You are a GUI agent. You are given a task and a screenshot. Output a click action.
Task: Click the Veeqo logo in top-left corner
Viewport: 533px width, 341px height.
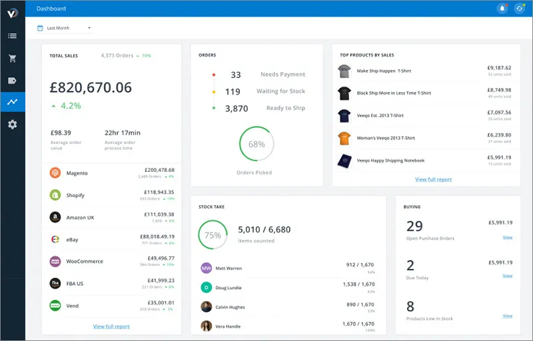click(x=13, y=13)
